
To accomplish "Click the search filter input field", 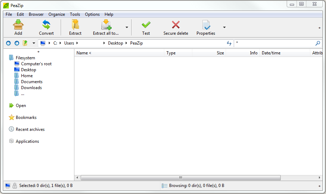I will point(274,43).
